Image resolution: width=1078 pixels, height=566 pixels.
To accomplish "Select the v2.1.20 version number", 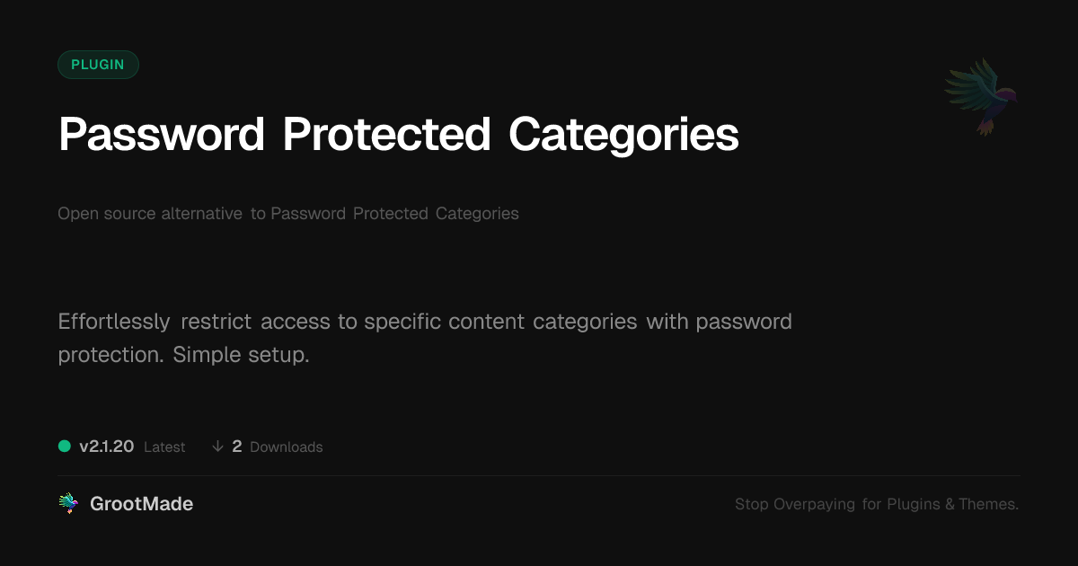I will coord(106,447).
